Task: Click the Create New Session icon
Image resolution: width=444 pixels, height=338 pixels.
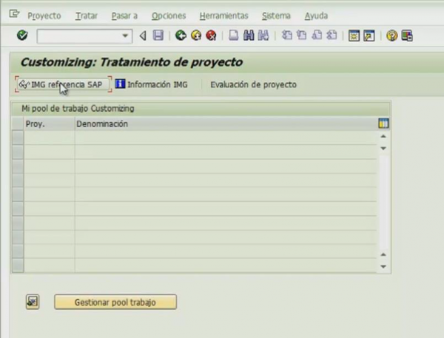Action: (354, 36)
